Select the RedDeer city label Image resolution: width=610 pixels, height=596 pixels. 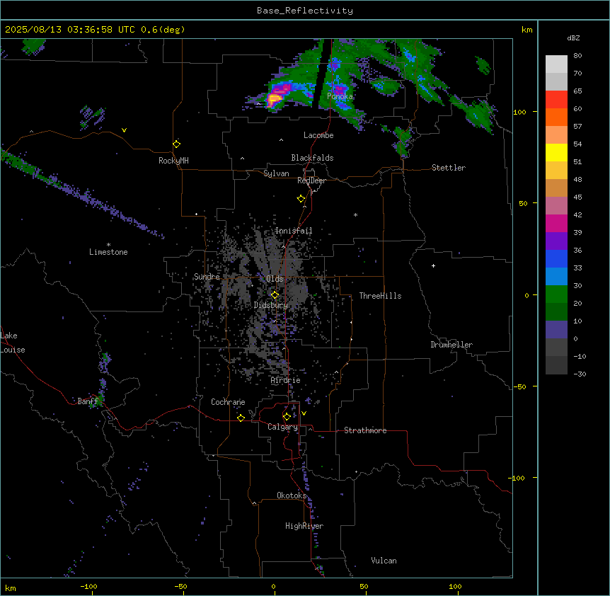311,180
